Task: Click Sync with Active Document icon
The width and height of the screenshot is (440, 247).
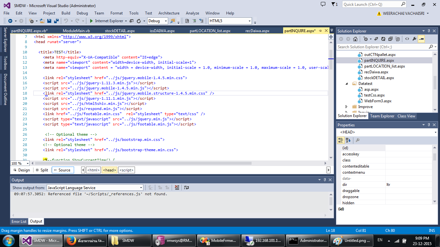Action: click(376, 39)
